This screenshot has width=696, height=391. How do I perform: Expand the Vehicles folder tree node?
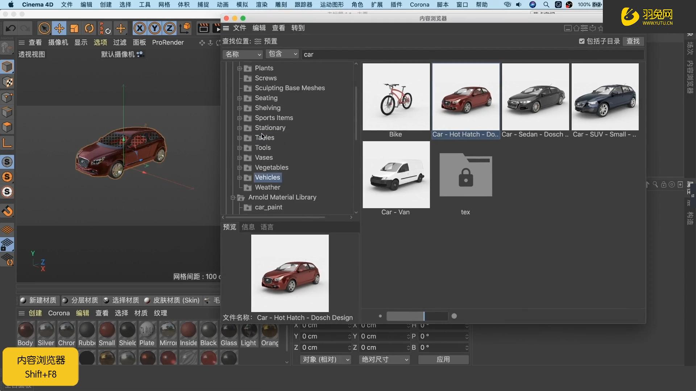[239, 178]
